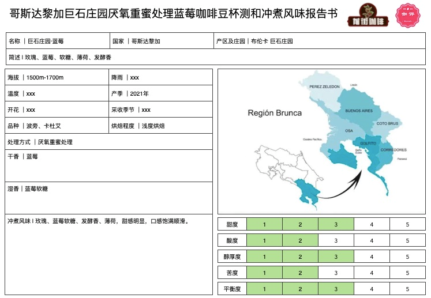Click the 海拔 1500m-1700m cell
This screenshot has height=298, width=431.
[x=57, y=78]
